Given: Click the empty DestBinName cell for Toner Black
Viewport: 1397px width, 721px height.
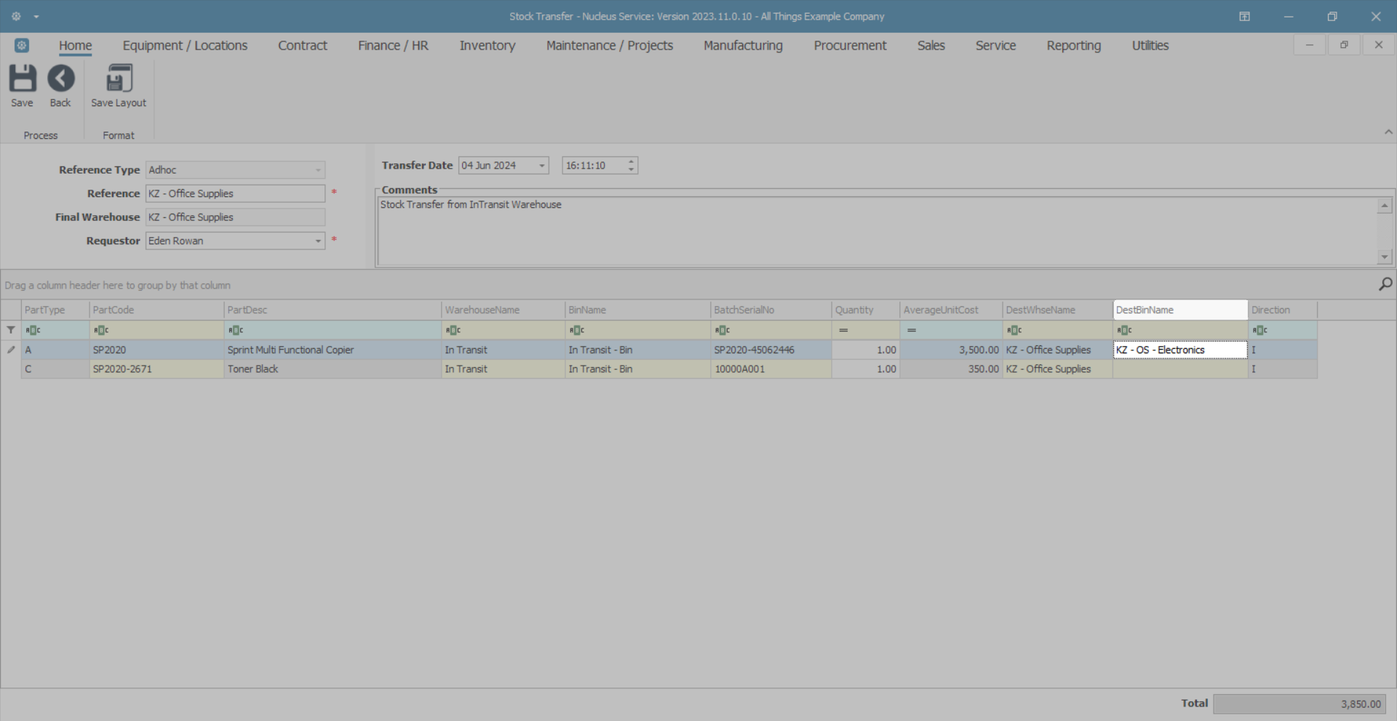Looking at the screenshot, I should [1180, 369].
